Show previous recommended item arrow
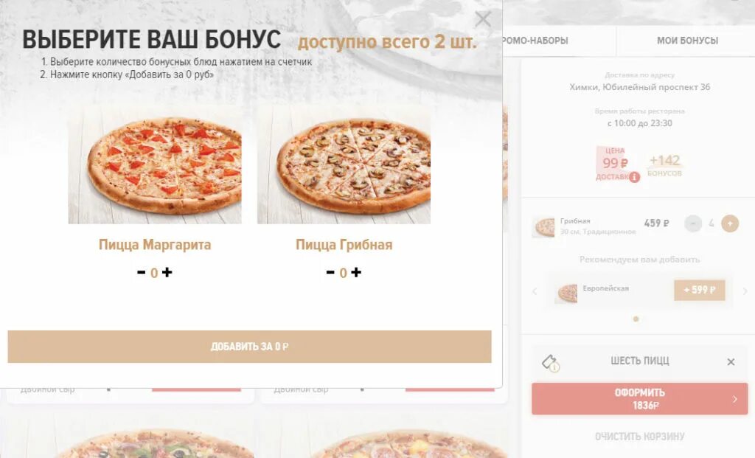 [x=535, y=291]
